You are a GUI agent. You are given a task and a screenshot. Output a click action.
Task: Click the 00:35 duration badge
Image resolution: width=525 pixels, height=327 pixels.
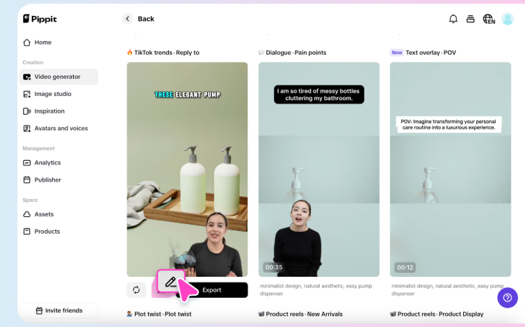(274, 267)
